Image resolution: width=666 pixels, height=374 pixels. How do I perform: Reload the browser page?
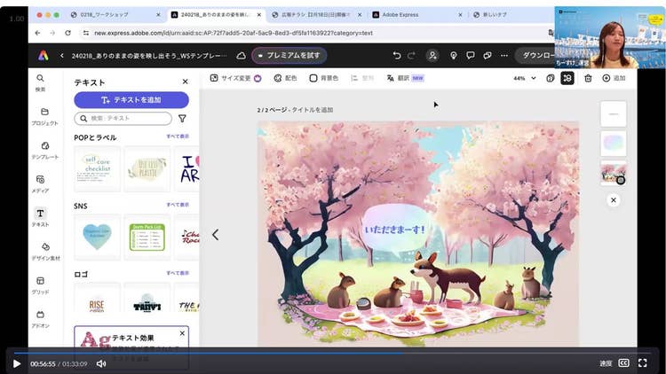click(68, 33)
